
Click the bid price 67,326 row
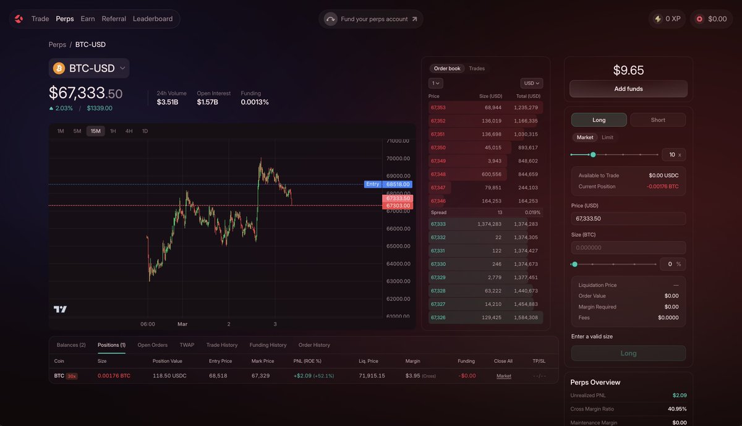pyautogui.click(x=485, y=317)
